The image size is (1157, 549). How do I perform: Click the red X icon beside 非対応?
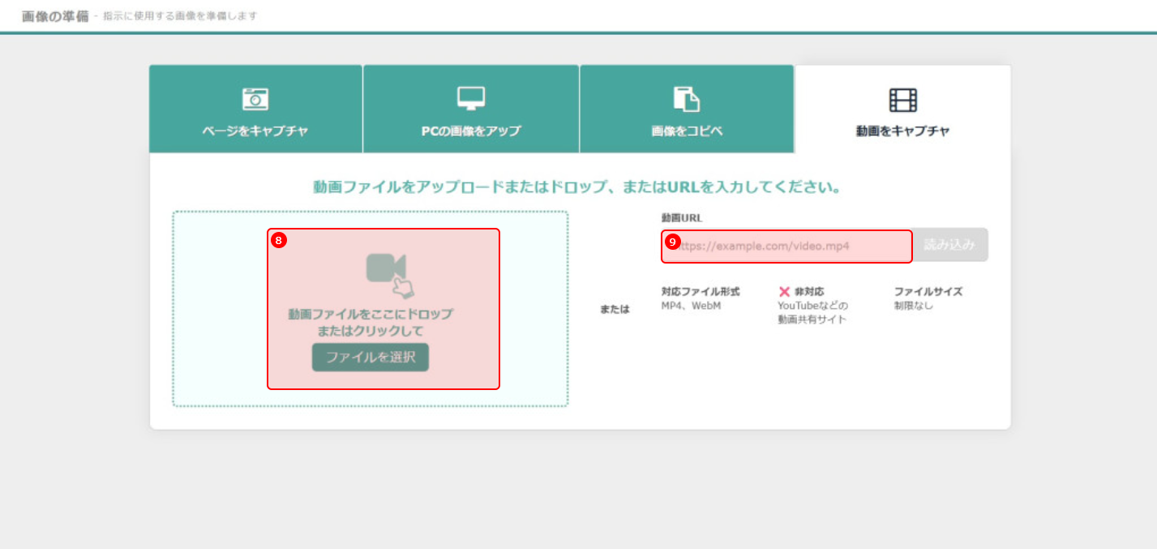pos(784,292)
